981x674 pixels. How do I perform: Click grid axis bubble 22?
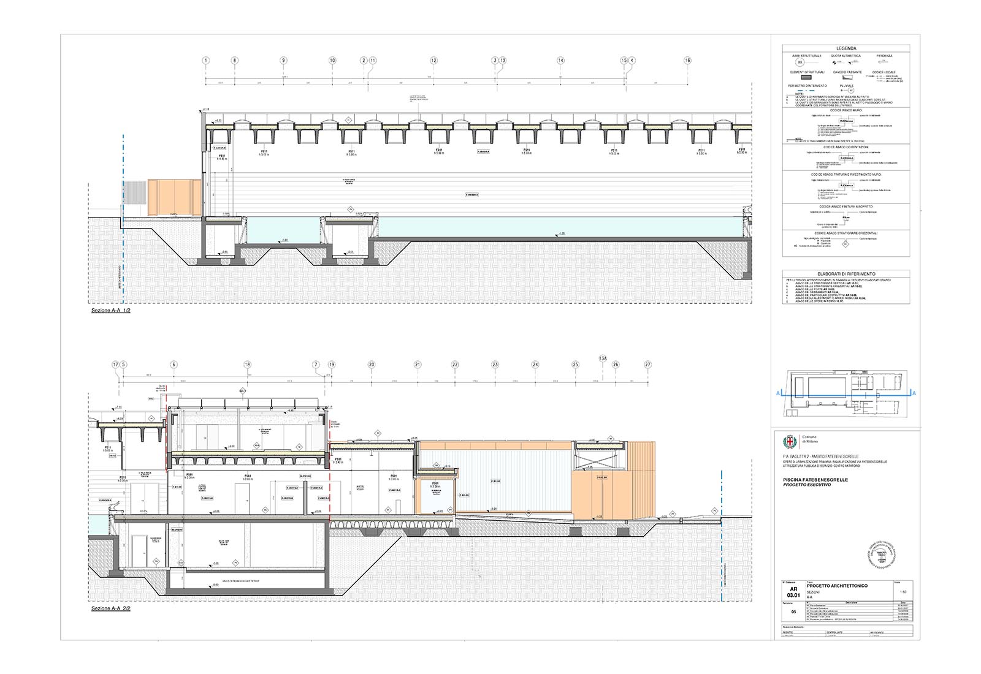[455, 365]
